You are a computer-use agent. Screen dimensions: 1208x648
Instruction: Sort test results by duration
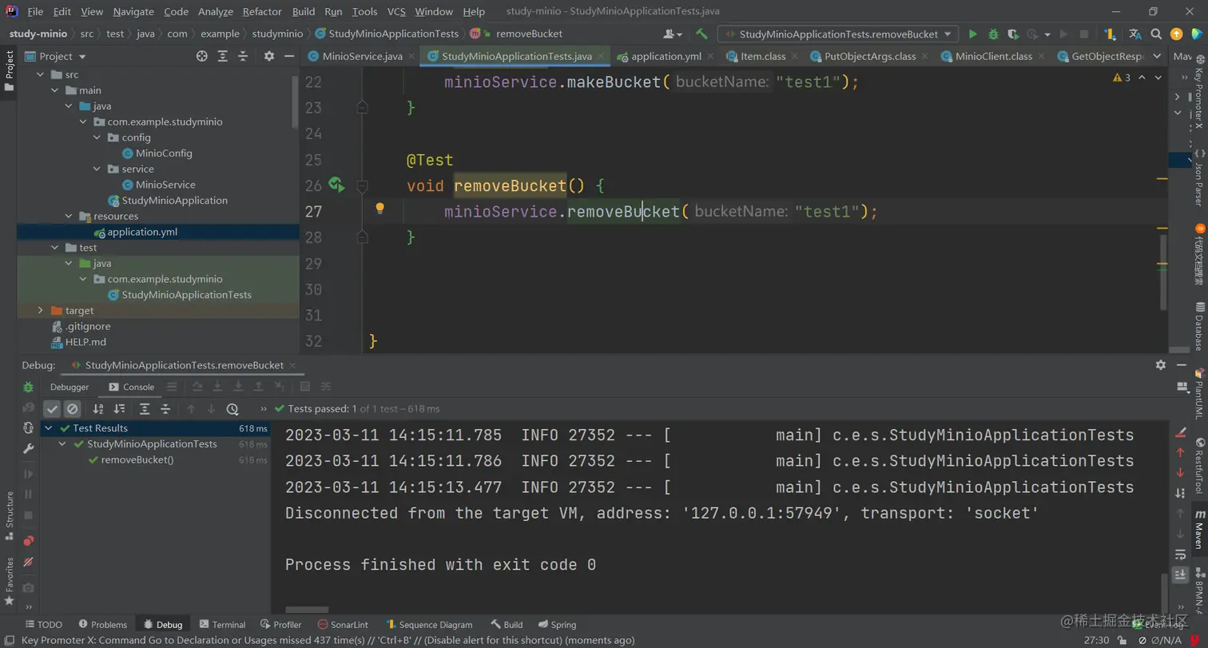click(119, 409)
